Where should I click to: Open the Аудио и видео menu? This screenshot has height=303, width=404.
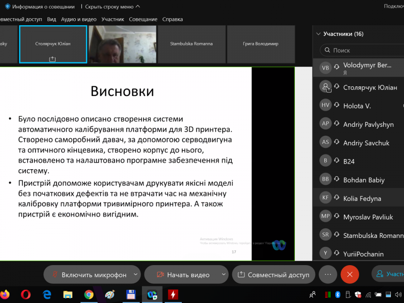78,19
